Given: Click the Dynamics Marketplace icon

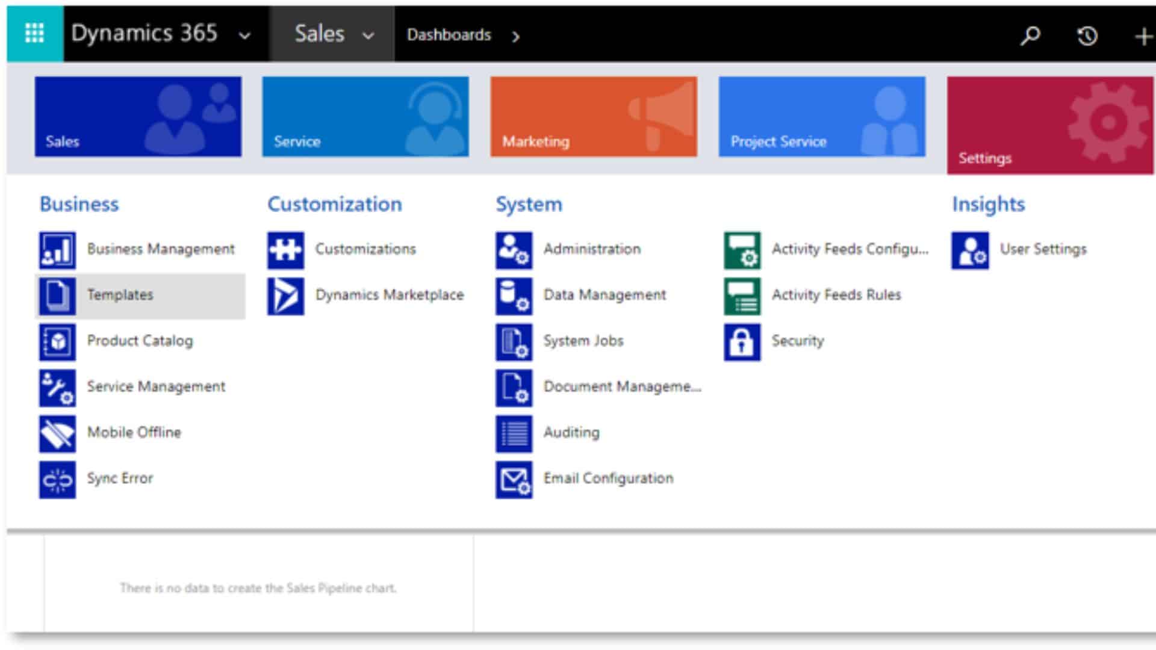Looking at the screenshot, I should [x=285, y=296].
